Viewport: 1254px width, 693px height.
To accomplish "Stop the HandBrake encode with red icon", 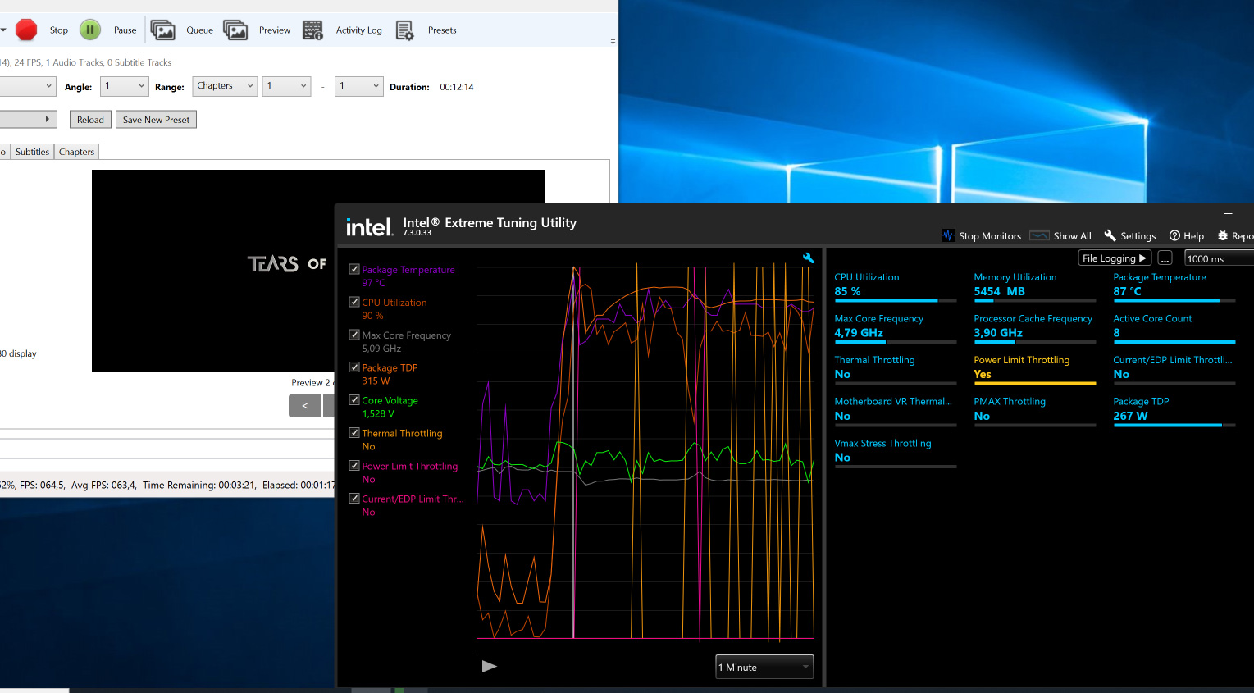I will (x=26, y=30).
